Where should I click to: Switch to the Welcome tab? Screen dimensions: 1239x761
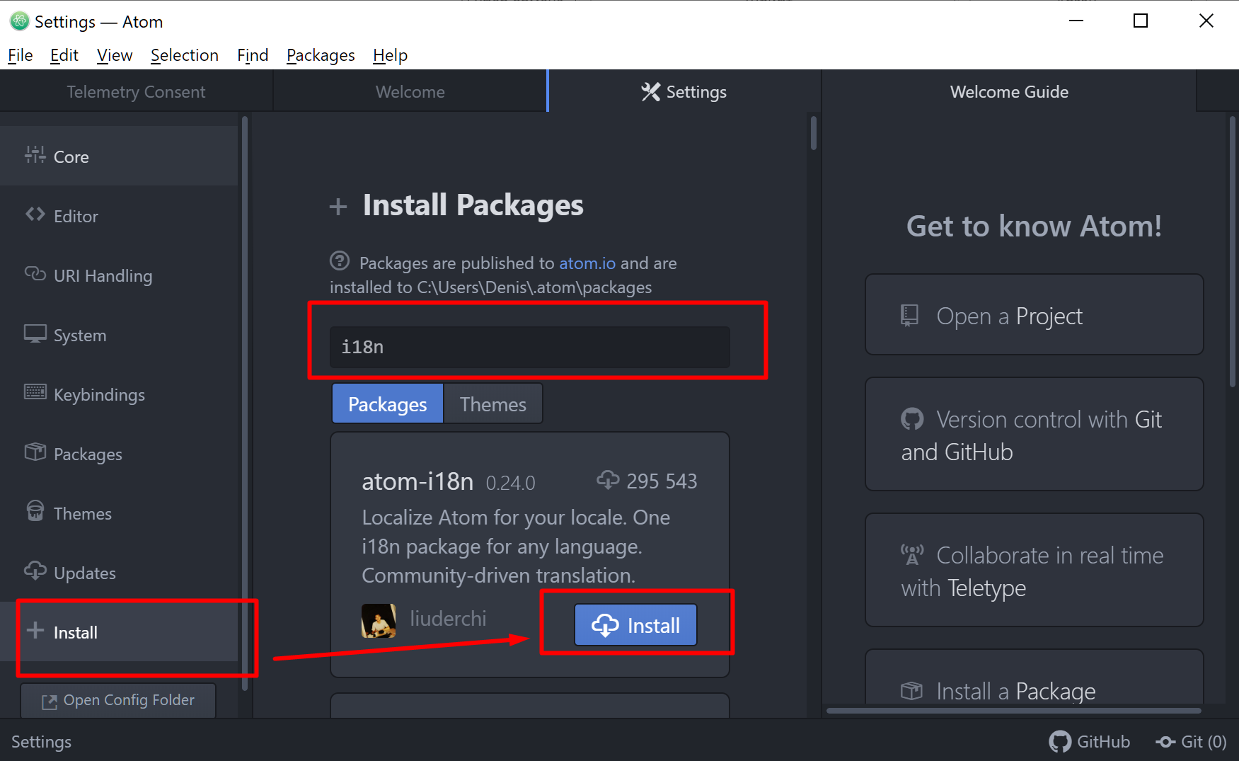[410, 91]
